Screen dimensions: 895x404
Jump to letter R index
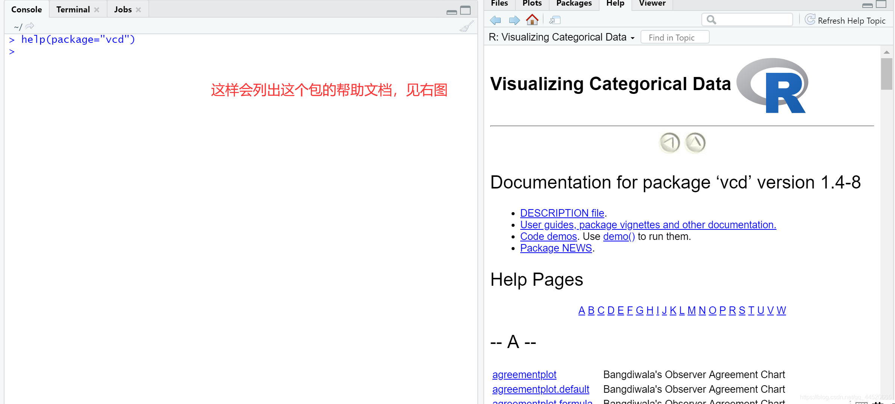tap(732, 311)
